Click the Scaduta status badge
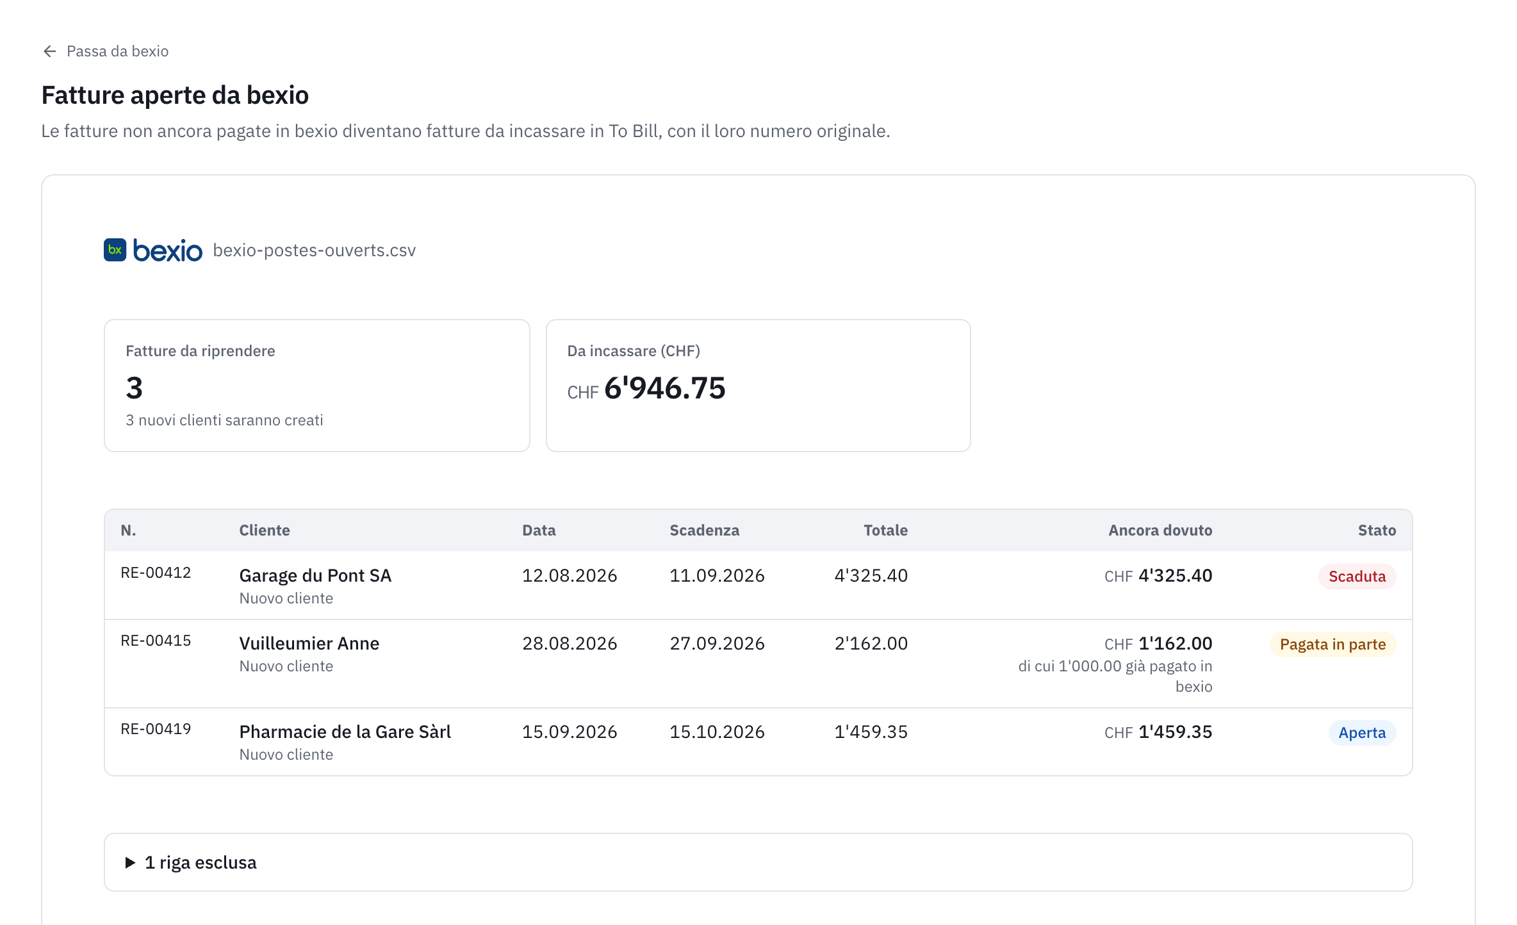This screenshot has height=925, width=1517. [x=1357, y=576]
